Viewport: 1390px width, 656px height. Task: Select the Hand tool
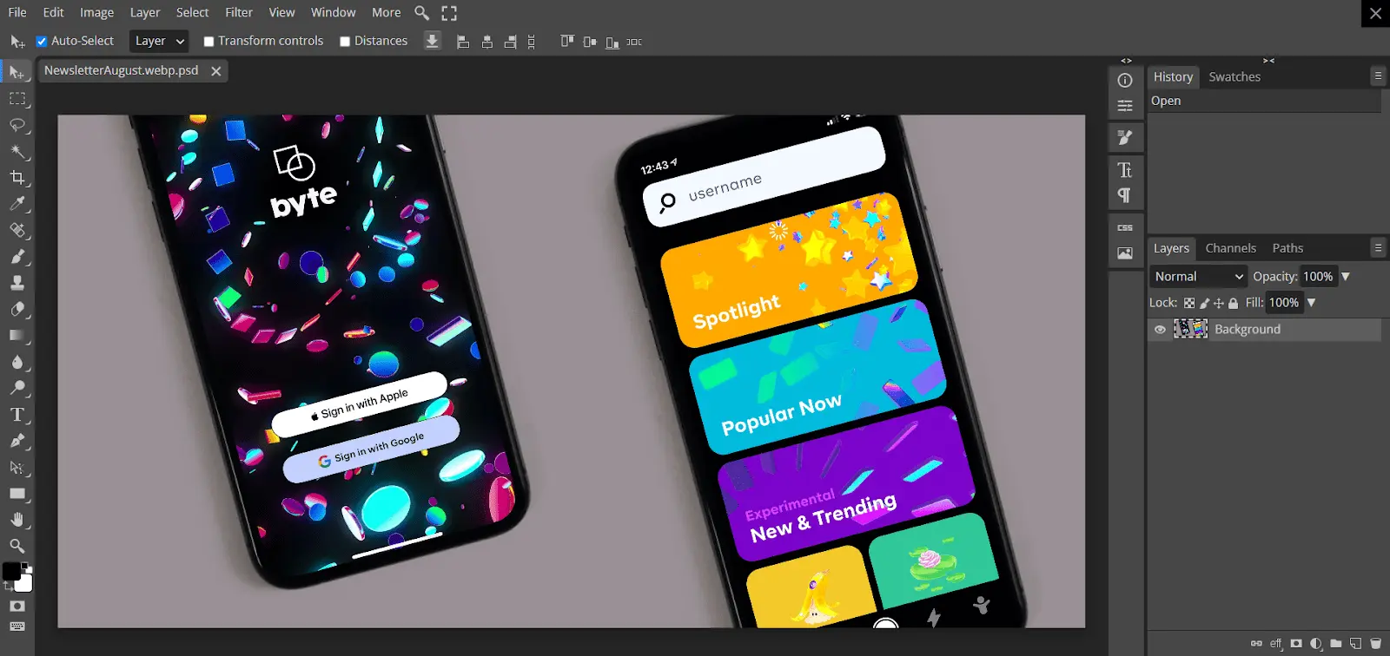coord(17,519)
